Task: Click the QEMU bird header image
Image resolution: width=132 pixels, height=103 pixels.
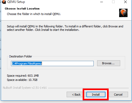Action: 123,13
